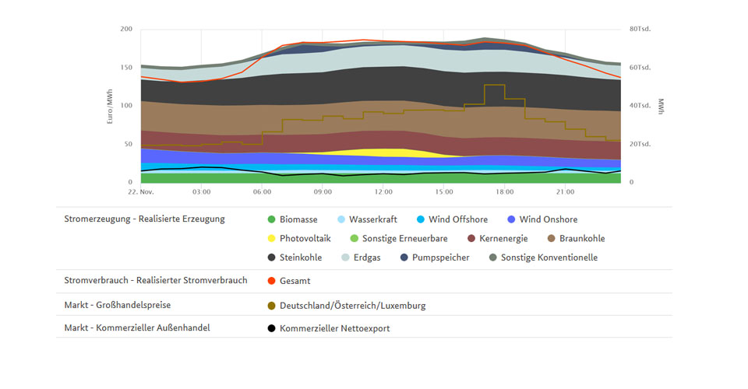The width and height of the screenshot is (748, 389).
Task: Toggle the Pumpspeicher legend label
Action: 441,258
